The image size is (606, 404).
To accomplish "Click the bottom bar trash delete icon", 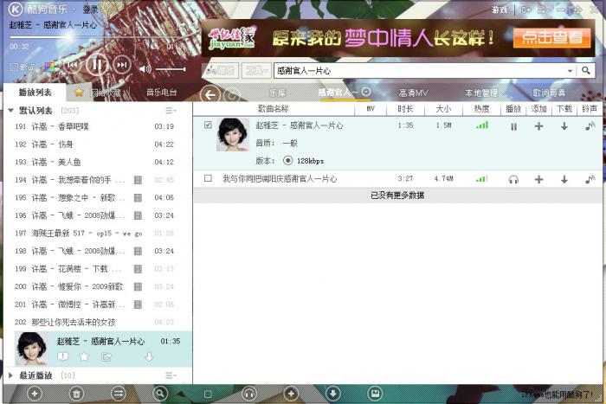I will [76, 394].
